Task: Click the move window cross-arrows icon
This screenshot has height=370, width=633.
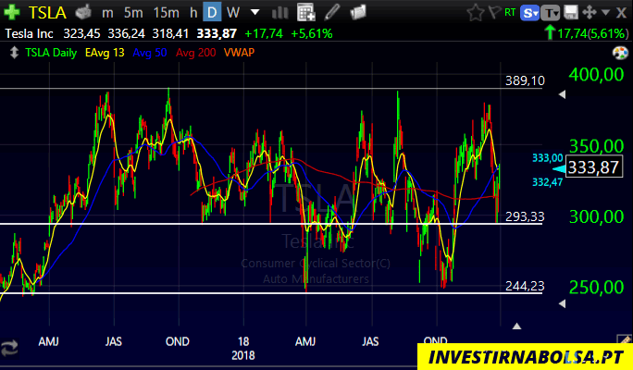Action: pyautogui.click(x=590, y=13)
